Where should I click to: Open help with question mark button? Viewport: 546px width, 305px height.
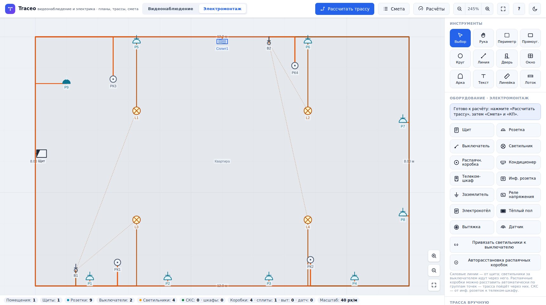(519, 9)
